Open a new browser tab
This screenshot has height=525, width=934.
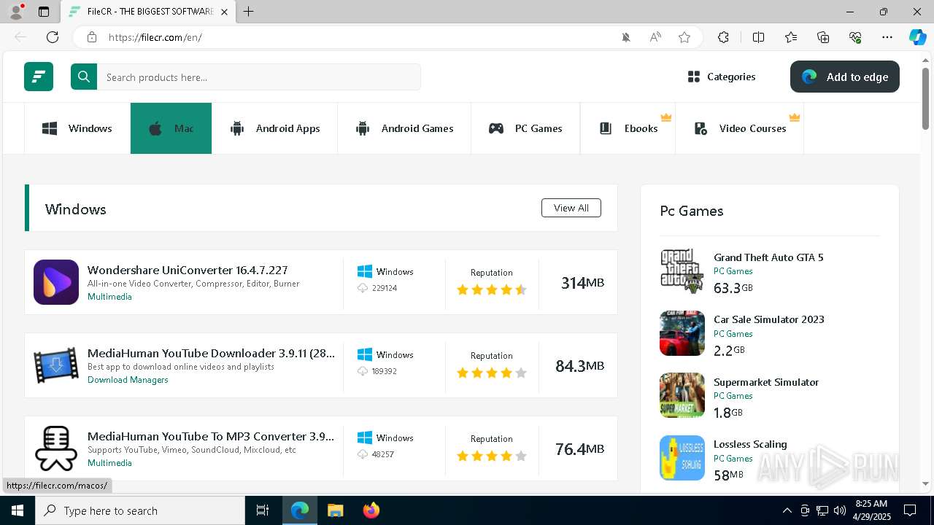pyautogui.click(x=249, y=12)
